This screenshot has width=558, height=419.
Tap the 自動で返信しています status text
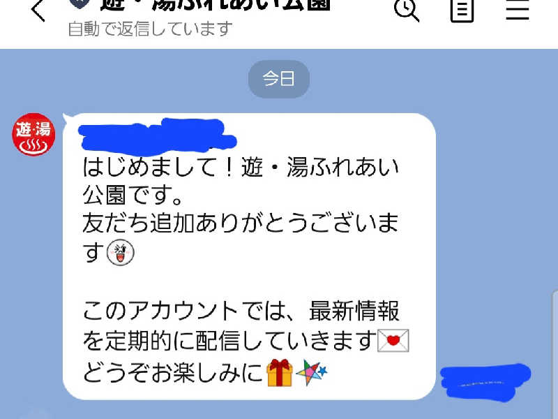(x=150, y=29)
